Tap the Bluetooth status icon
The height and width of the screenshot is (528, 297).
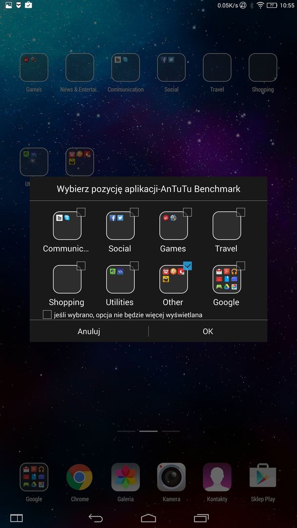point(251,5)
